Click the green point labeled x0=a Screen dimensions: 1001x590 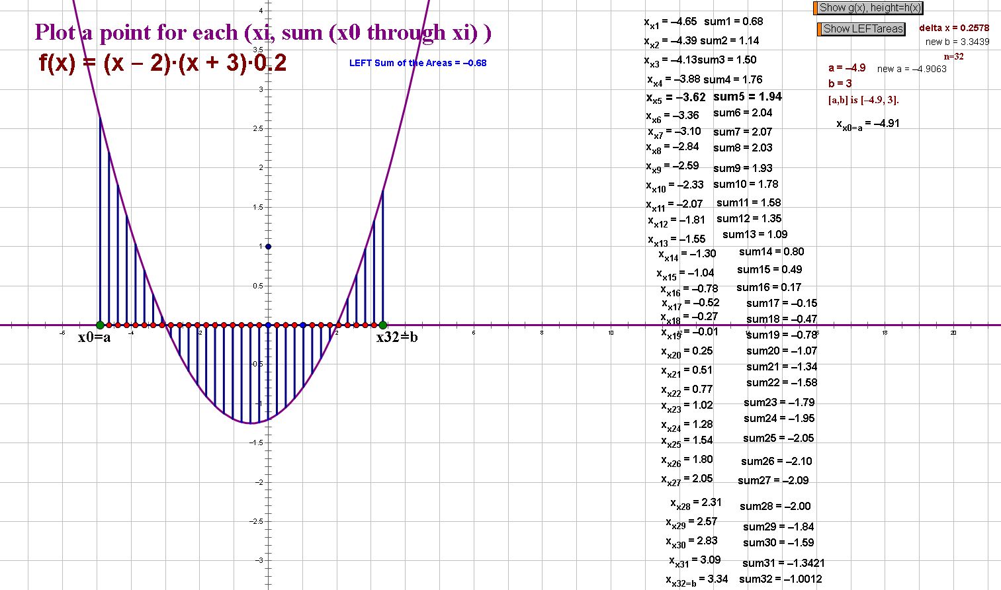tap(100, 325)
